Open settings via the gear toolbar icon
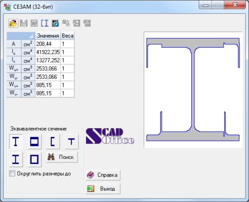The width and height of the screenshot is (249, 202). click(x=55, y=23)
